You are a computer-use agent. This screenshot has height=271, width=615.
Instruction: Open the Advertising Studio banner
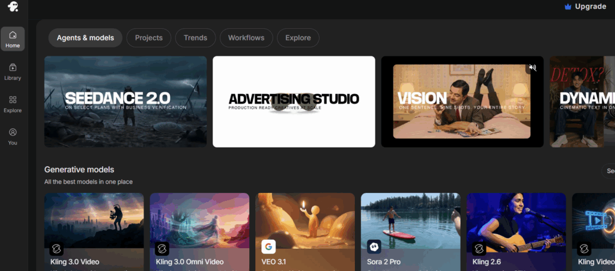point(294,102)
